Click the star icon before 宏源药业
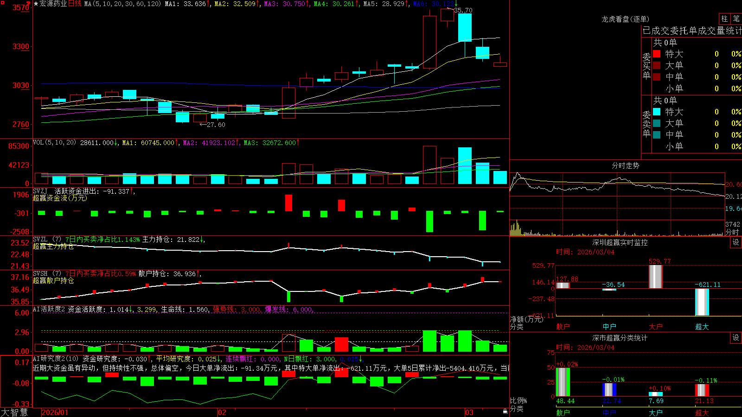Image resolution: width=742 pixels, height=417 pixels. click(36, 4)
